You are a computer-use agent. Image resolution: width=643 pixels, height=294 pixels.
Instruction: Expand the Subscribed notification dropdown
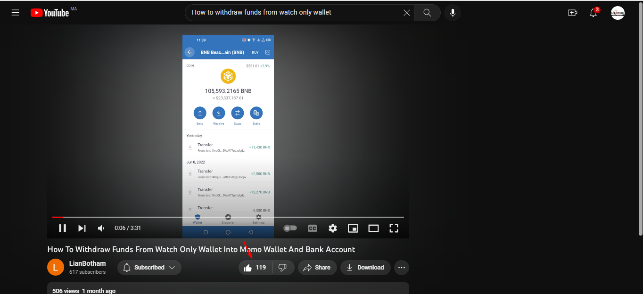149,268
